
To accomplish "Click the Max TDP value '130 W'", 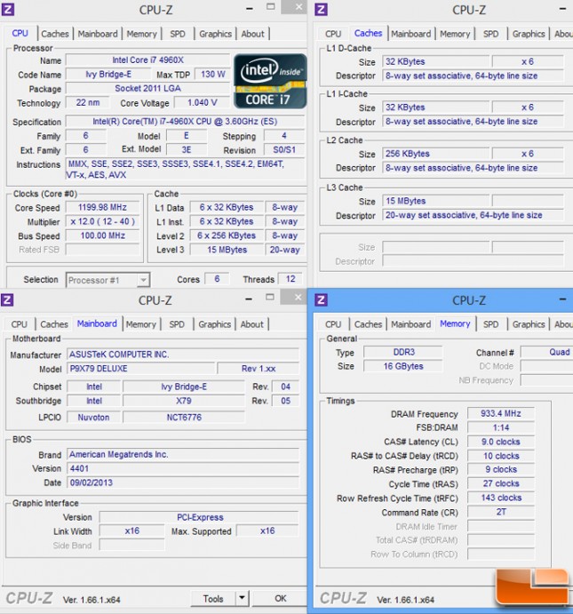I will (x=212, y=75).
